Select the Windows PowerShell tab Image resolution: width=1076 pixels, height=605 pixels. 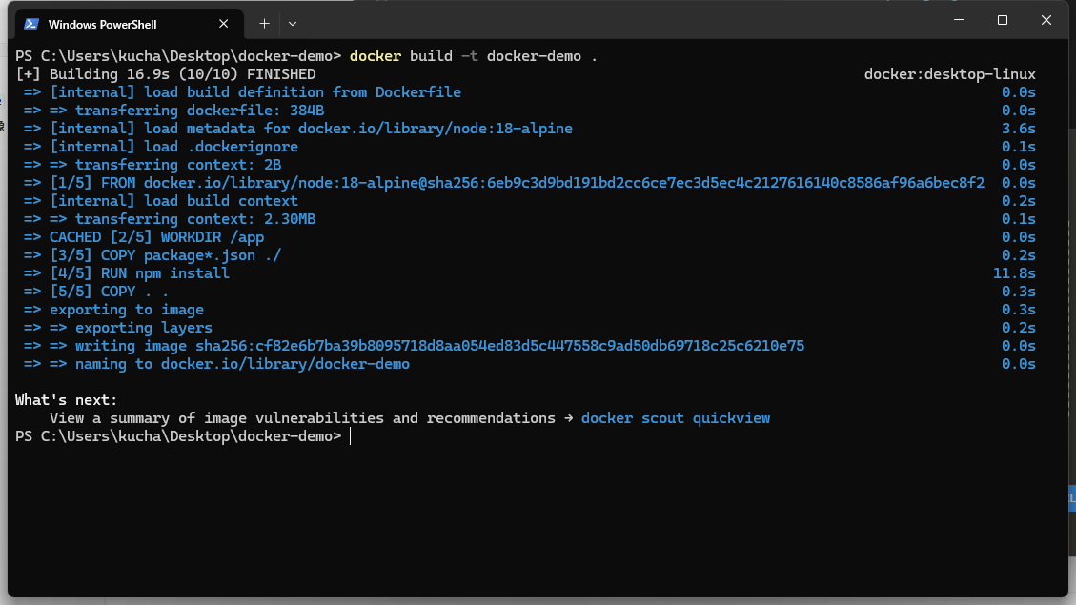[x=130, y=24]
